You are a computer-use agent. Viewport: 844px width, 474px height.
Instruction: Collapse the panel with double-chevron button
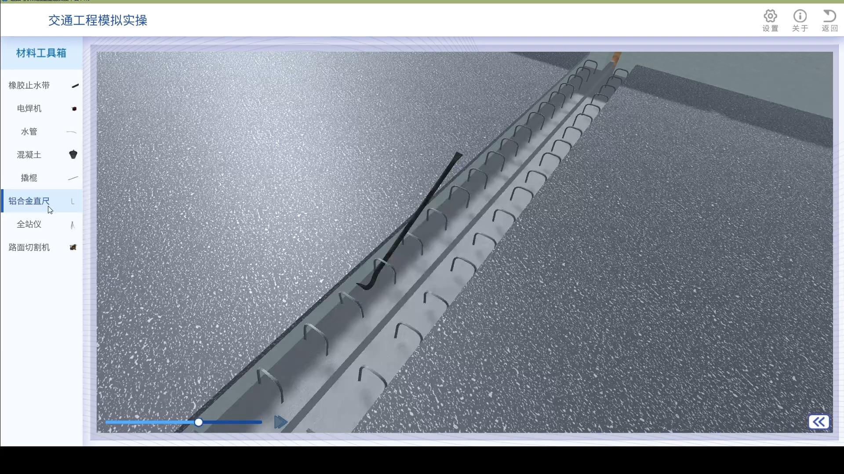tap(819, 422)
